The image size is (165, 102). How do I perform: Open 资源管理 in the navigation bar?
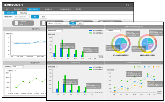78,9
